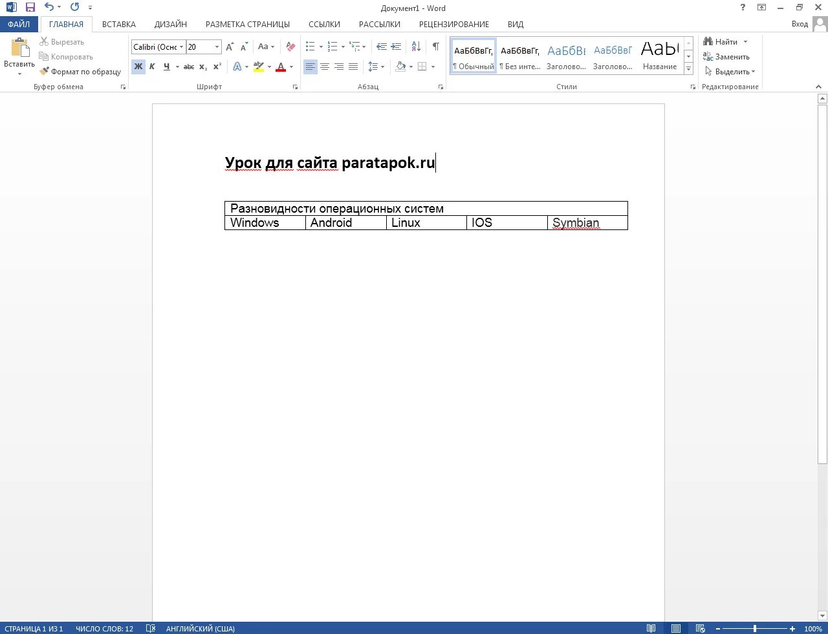
Task: Click the Копировать (Copy) button
Action: point(67,57)
